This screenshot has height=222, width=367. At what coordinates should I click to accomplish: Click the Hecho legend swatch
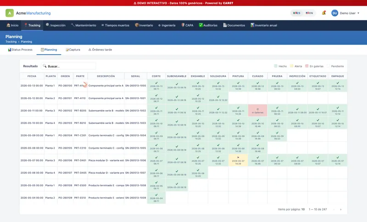(x=276, y=66)
